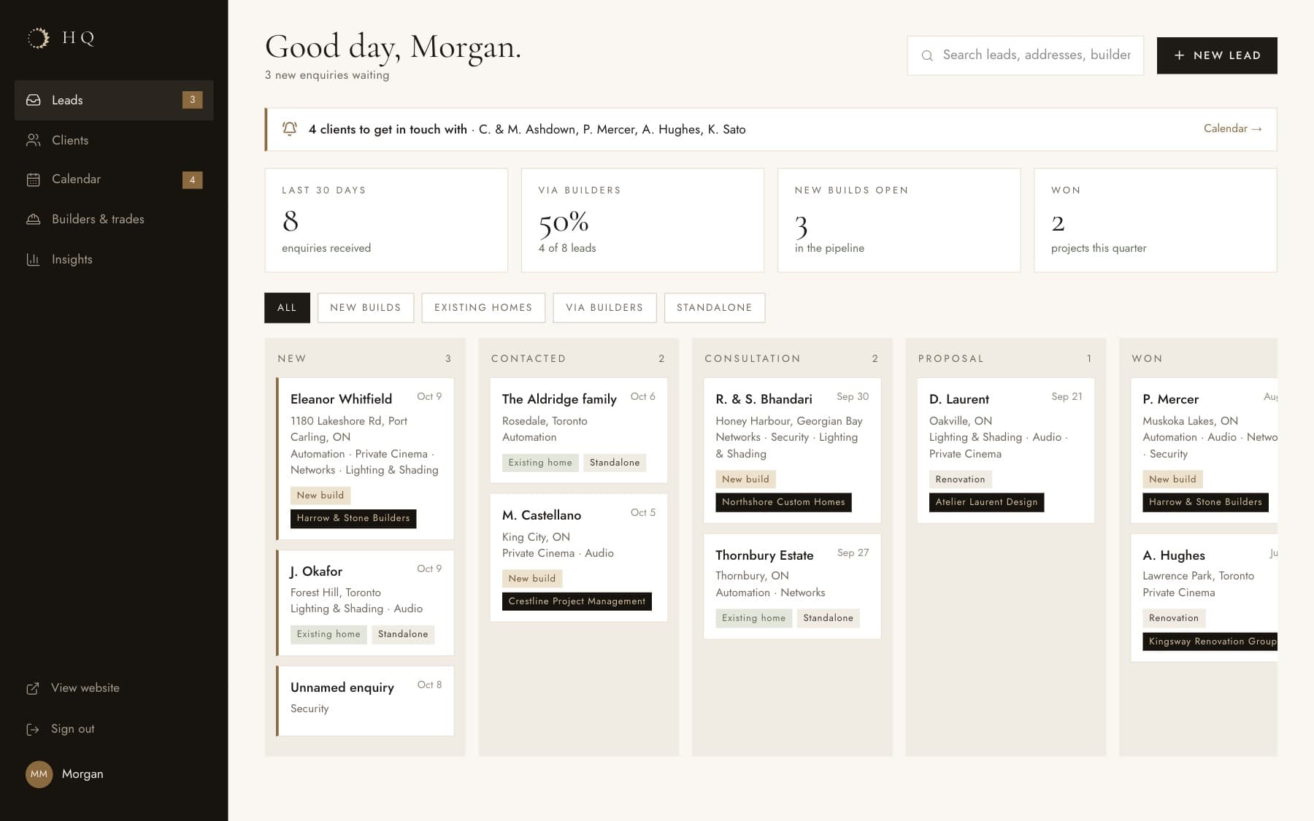This screenshot has height=821, width=1314.
Task: Click the Insights chart icon
Action: pos(34,259)
